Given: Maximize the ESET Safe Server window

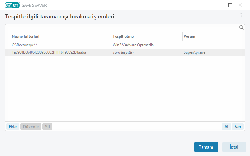Looking at the screenshot, I should tap(230, 5).
